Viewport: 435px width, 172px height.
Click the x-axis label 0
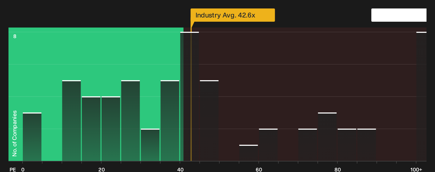point(23,170)
